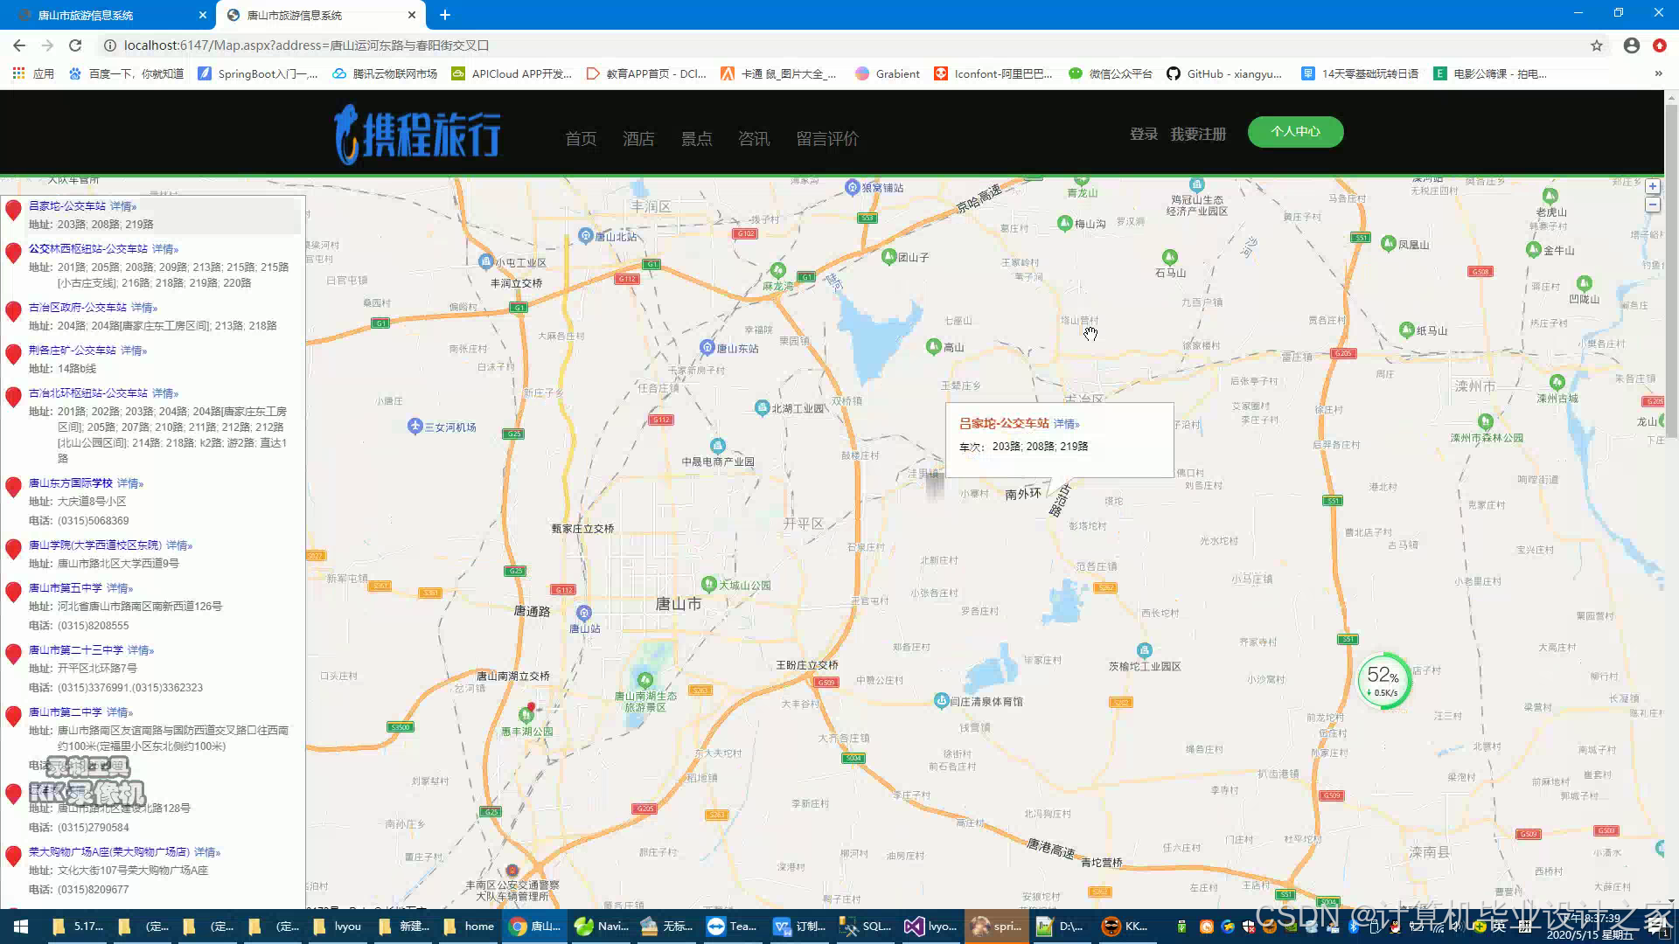
Task: Open 详情 link in the map popup
Action: [x=1065, y=424]
